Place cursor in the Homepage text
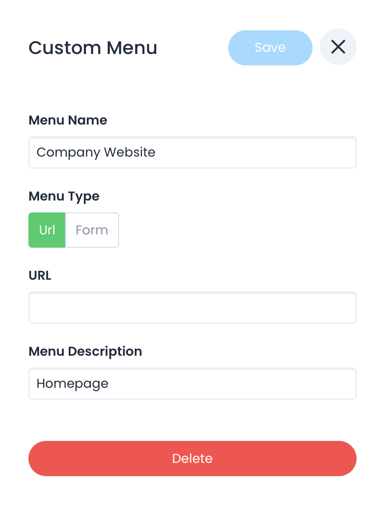The image size is (385, 532). (x=72, y=384)
